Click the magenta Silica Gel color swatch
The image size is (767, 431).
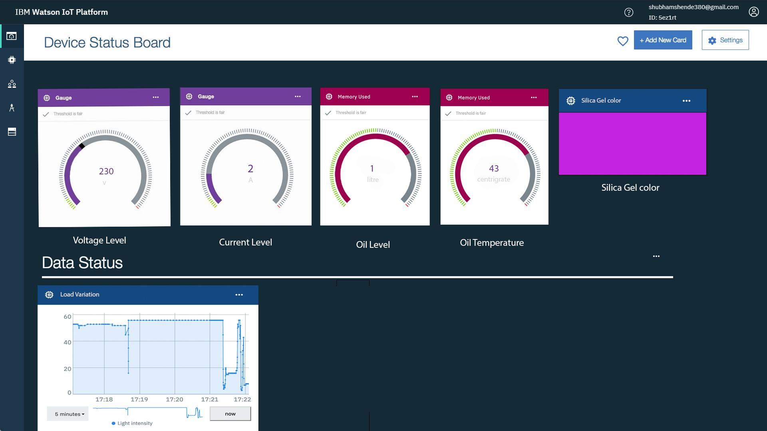[632, 144]
